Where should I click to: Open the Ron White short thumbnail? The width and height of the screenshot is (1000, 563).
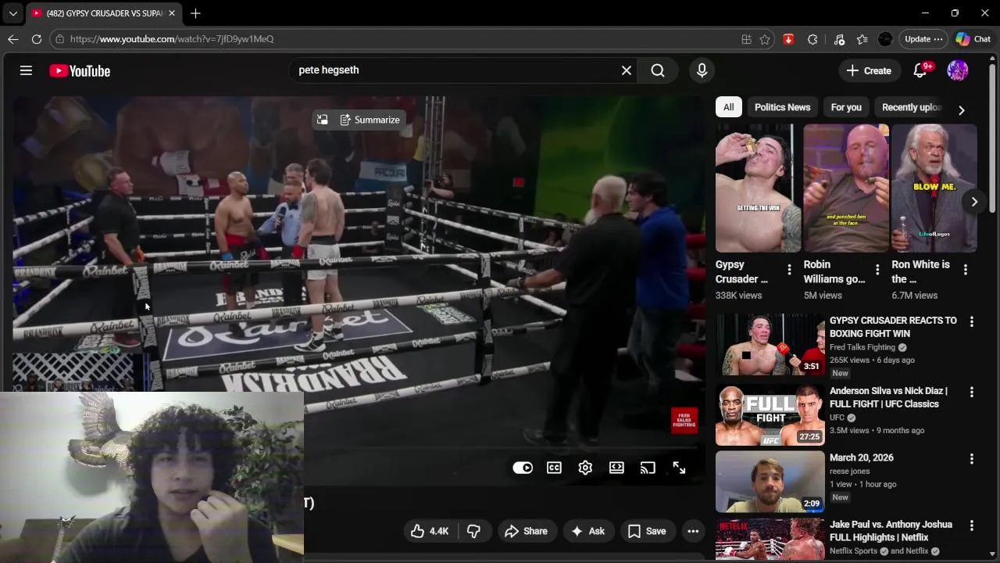[934, 188]
